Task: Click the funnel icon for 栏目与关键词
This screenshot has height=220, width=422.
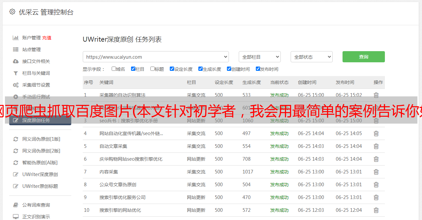Action: 15,73
